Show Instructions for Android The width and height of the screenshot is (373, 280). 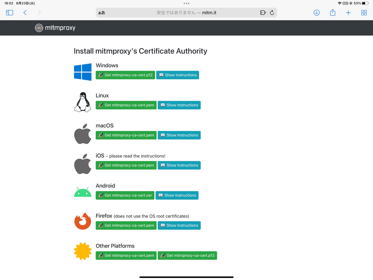[x=177, y=195]
